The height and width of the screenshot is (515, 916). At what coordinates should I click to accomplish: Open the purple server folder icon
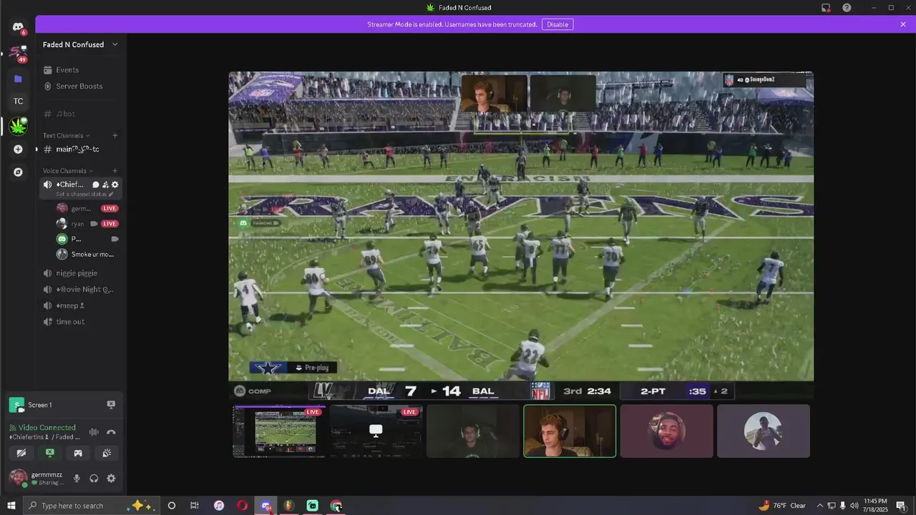(x=18, y=78)
